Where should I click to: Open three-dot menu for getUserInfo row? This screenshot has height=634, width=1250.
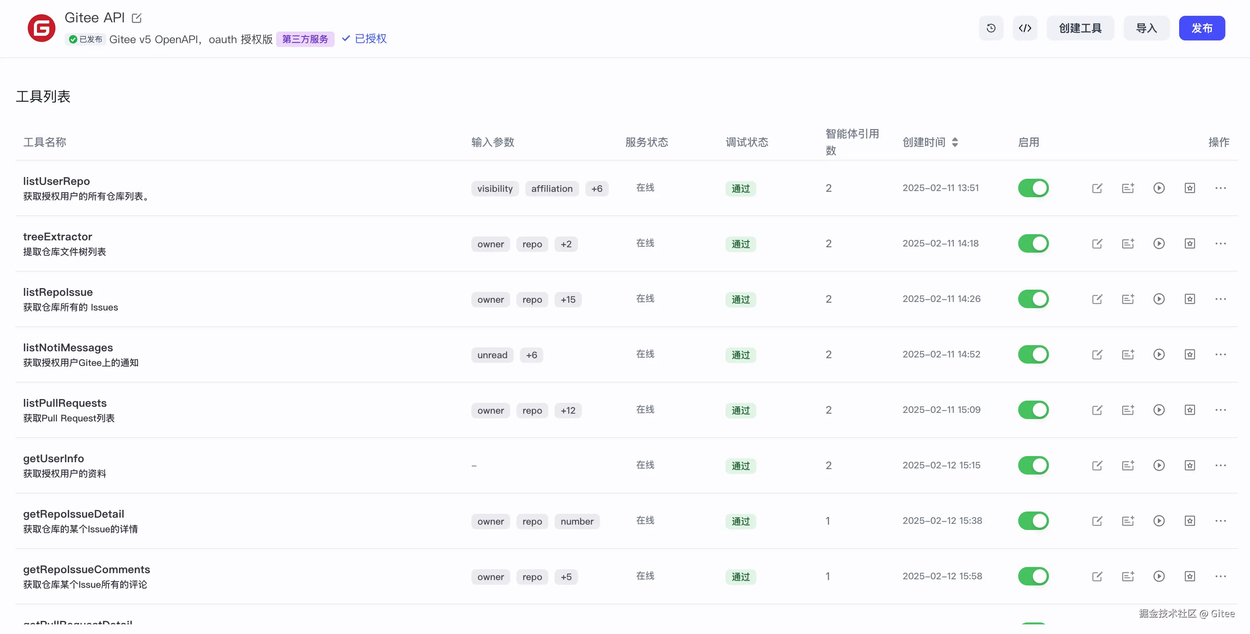(1220, 465)
